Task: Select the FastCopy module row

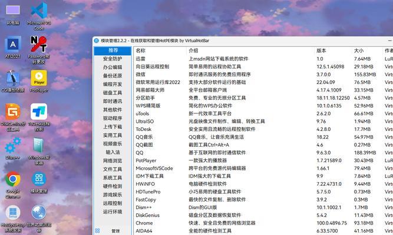Action: click(263, 200)
